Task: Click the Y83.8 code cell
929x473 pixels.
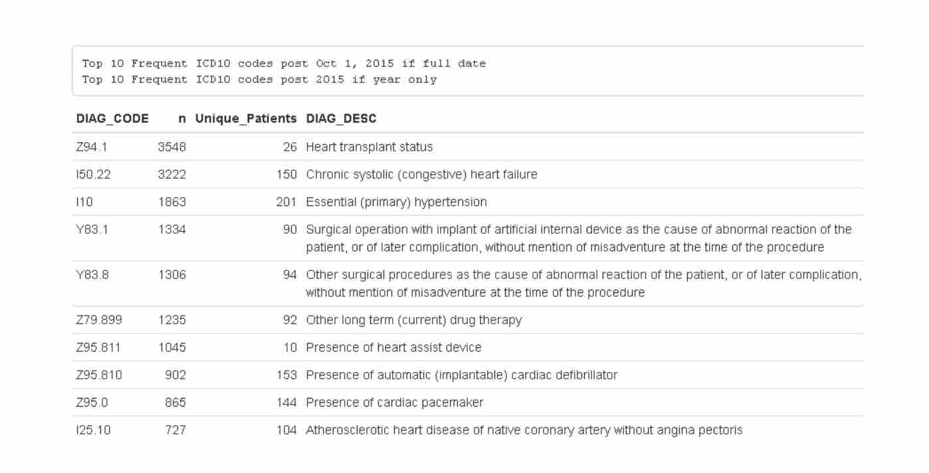Action: point(92,275)
